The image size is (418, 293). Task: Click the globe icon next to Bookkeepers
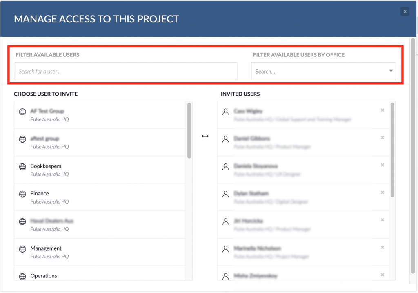(23, 167)
